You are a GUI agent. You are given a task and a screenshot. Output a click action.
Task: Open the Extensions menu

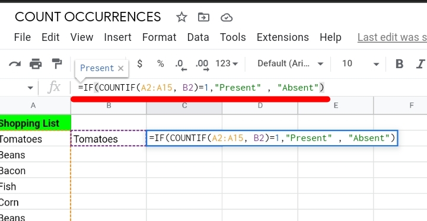(283, 37)
